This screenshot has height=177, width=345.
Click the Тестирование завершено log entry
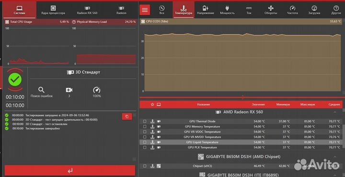(x=43, y=129)
